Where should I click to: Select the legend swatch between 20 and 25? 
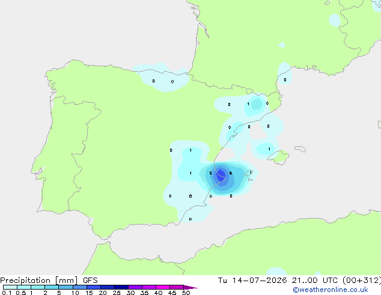[x=107, y=287]
